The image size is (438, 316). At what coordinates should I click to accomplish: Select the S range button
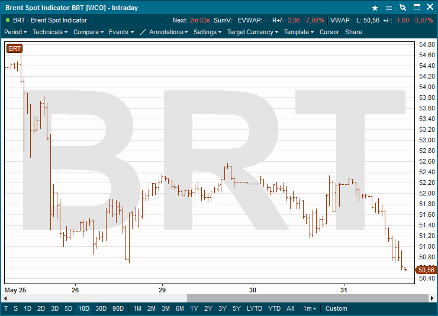pyautogui.click(x=15, y=308)
